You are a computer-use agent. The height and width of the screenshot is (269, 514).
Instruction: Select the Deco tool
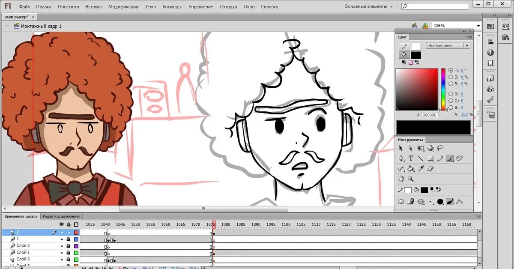click(460, 158)
